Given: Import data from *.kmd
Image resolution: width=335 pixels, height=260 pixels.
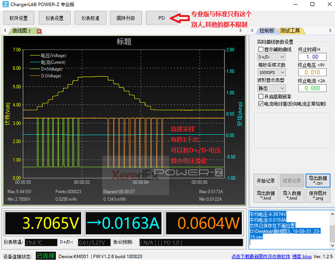Looking at the screenshot, I should [x=292, y=196].
